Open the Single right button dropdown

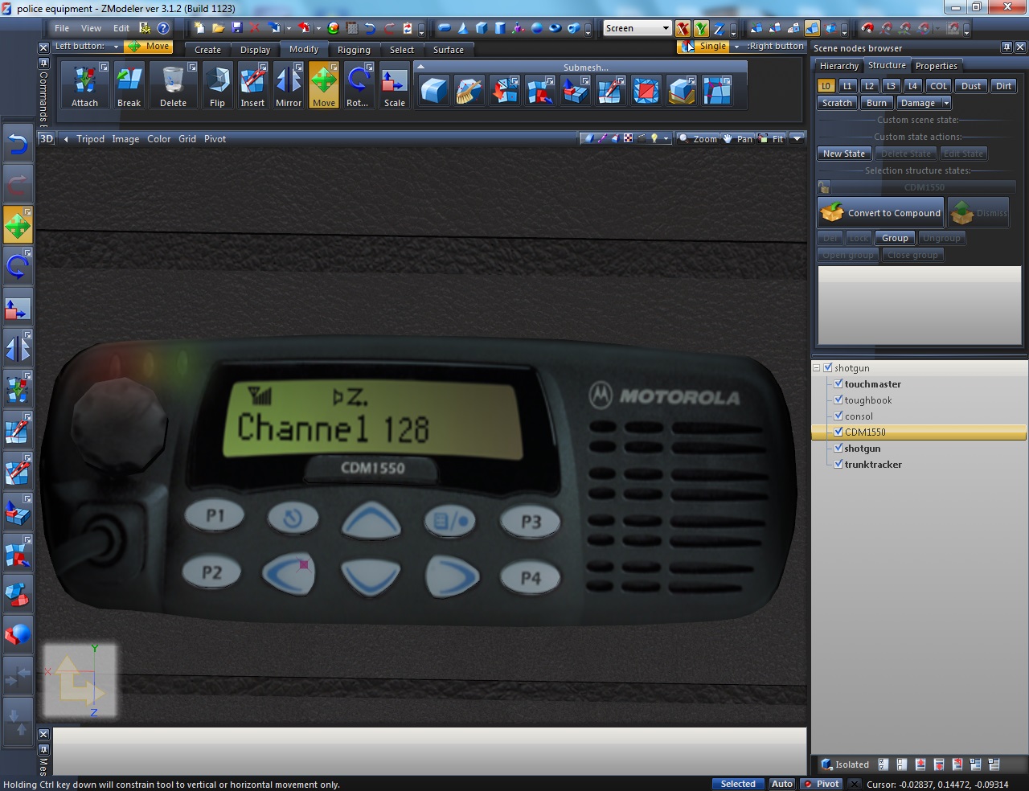(x=736, y=47)
